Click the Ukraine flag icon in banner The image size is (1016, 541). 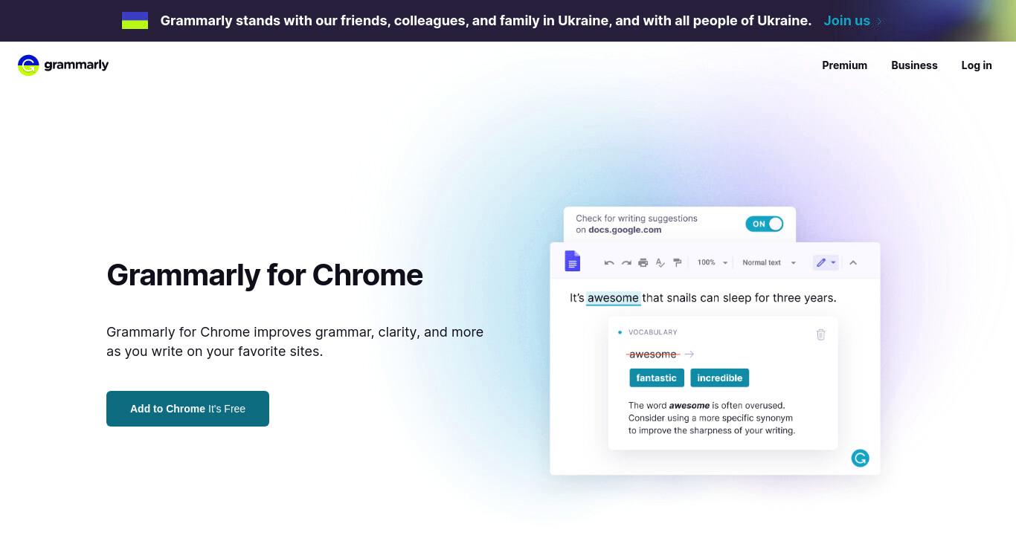click(x=135, y=21)
